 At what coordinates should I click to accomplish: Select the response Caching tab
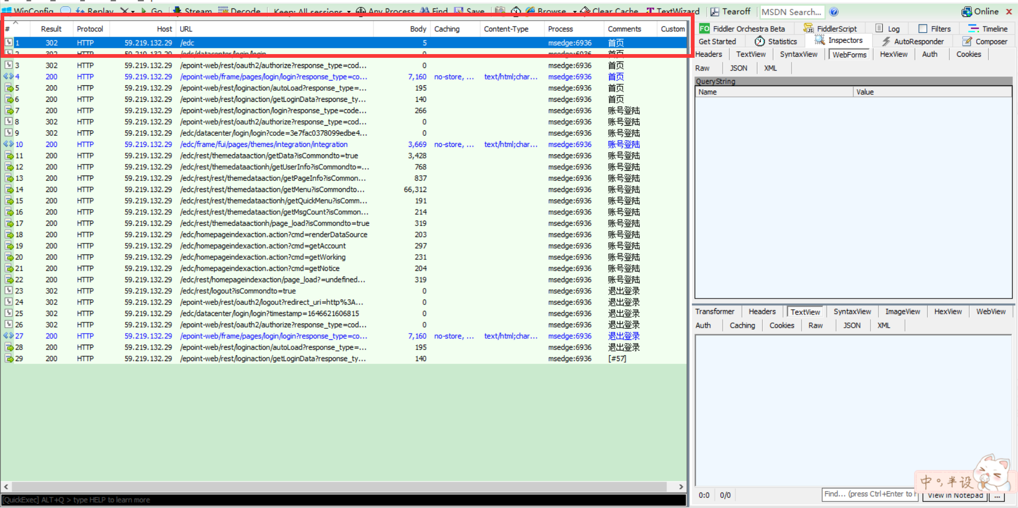pos(742,325)
